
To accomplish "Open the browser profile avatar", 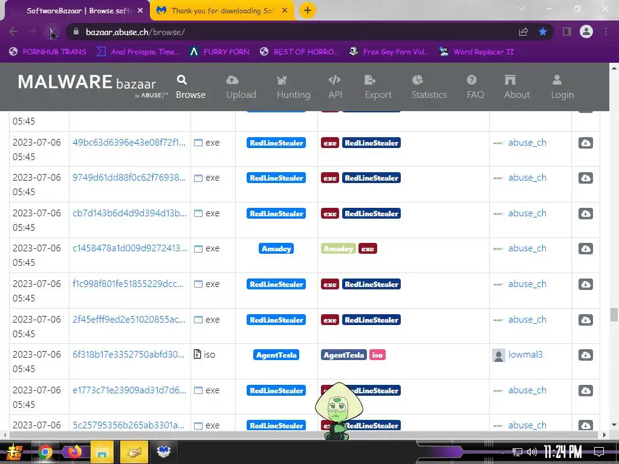I will 586,31.
